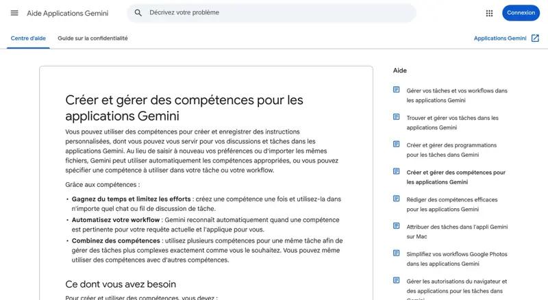The height and width of the screenshot is (300, 548).
Task: Open the Google apps grid
Action: 489,13
